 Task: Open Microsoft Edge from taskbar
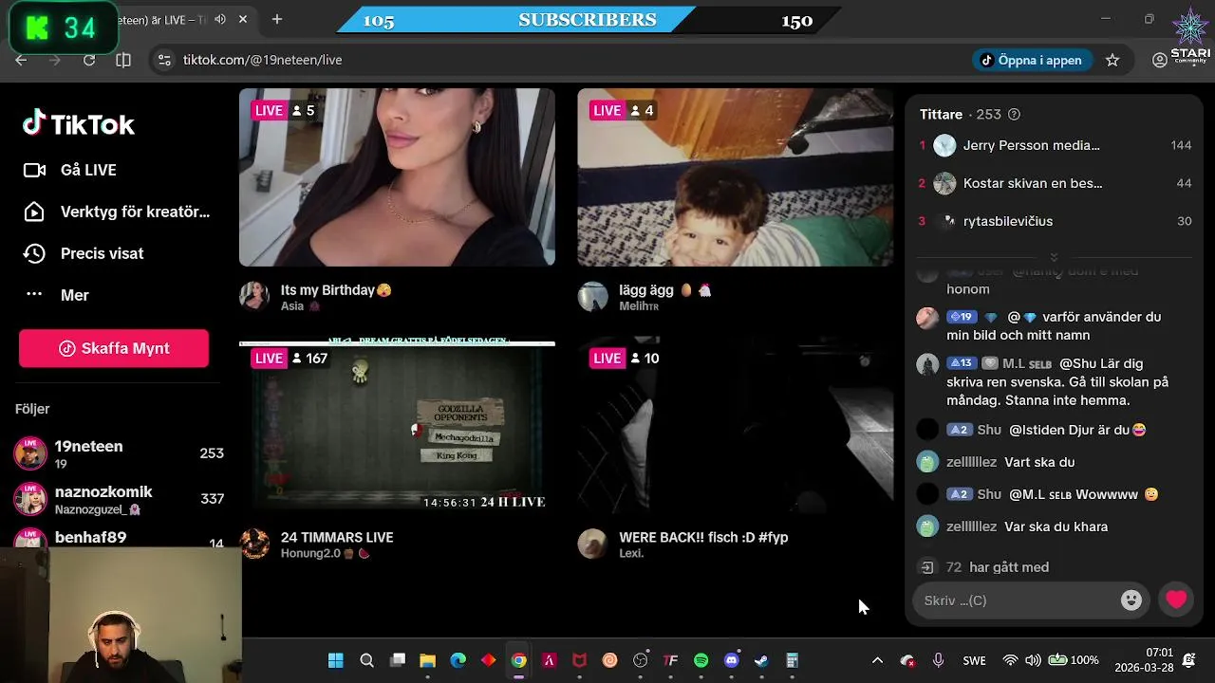458,660
